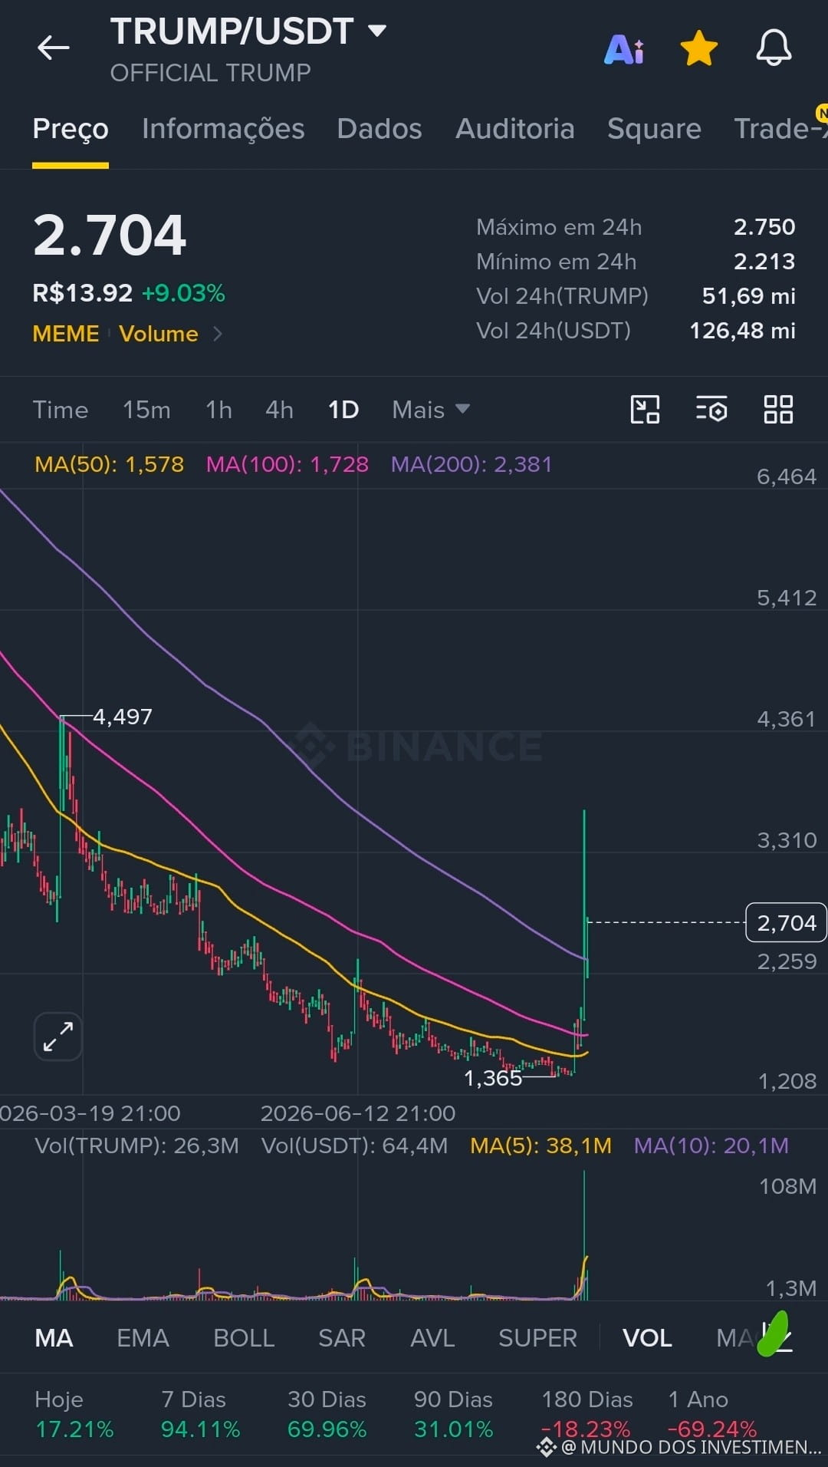Toggle the VOL sub-indicator
This screenshot has width=828, height=1467.
pos(647,1338)
